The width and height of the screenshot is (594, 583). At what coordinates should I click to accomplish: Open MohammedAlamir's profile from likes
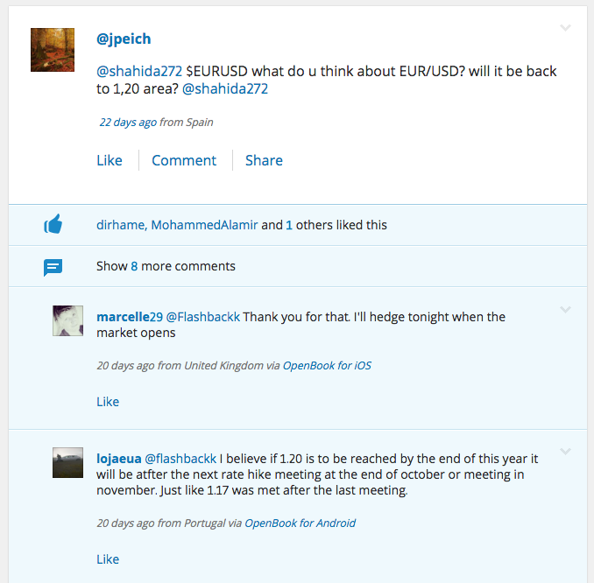click(204, 225)
